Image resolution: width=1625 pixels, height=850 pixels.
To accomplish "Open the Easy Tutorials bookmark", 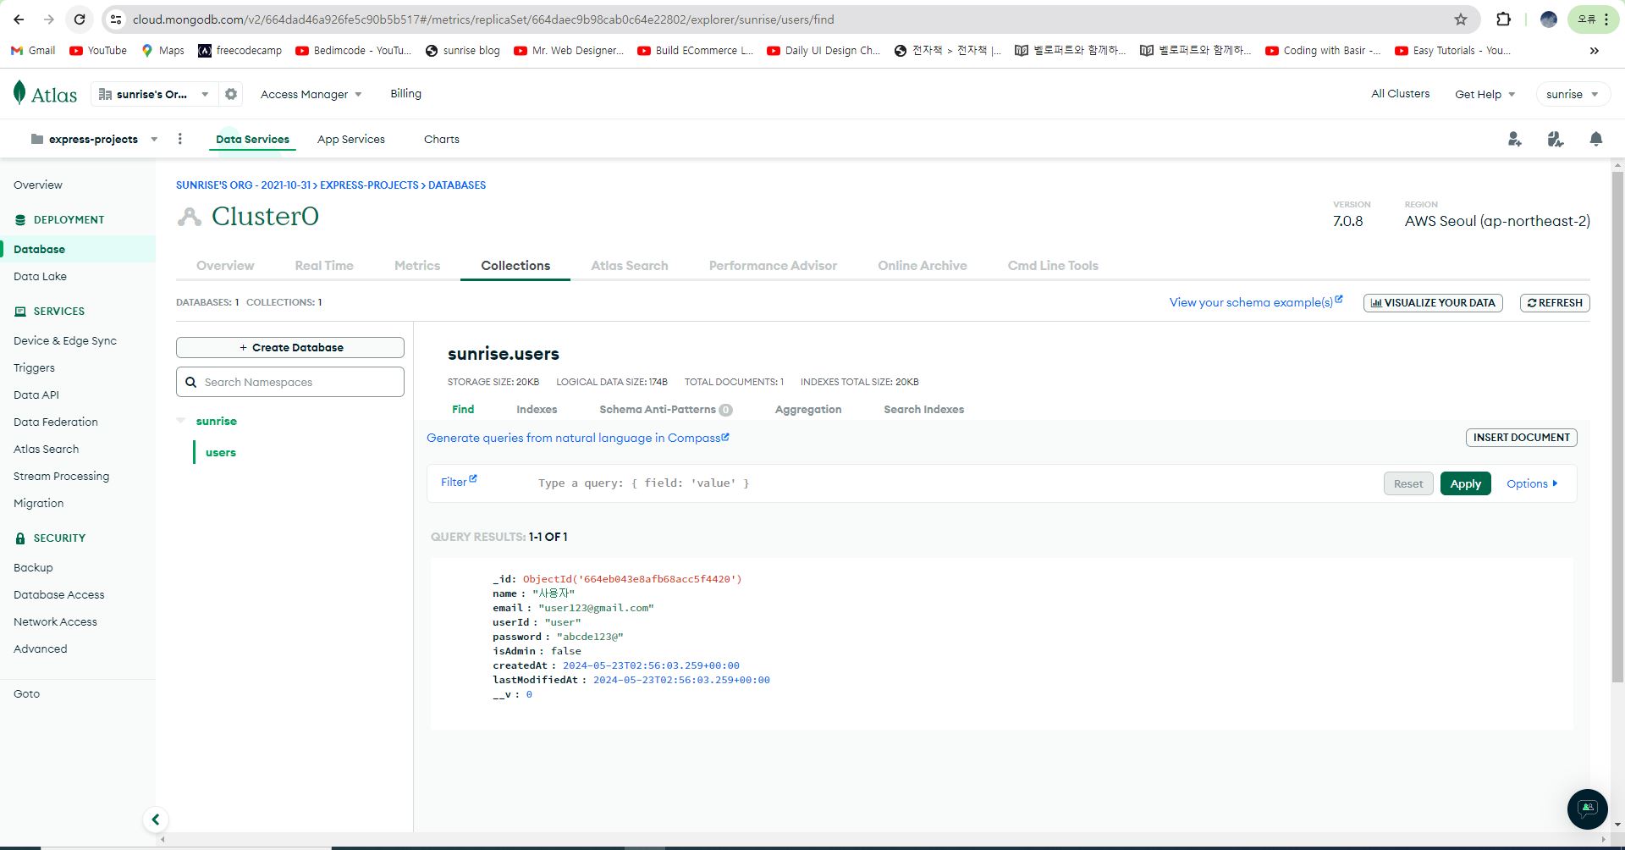I will pyautogui.click(x=1453, y=51).
